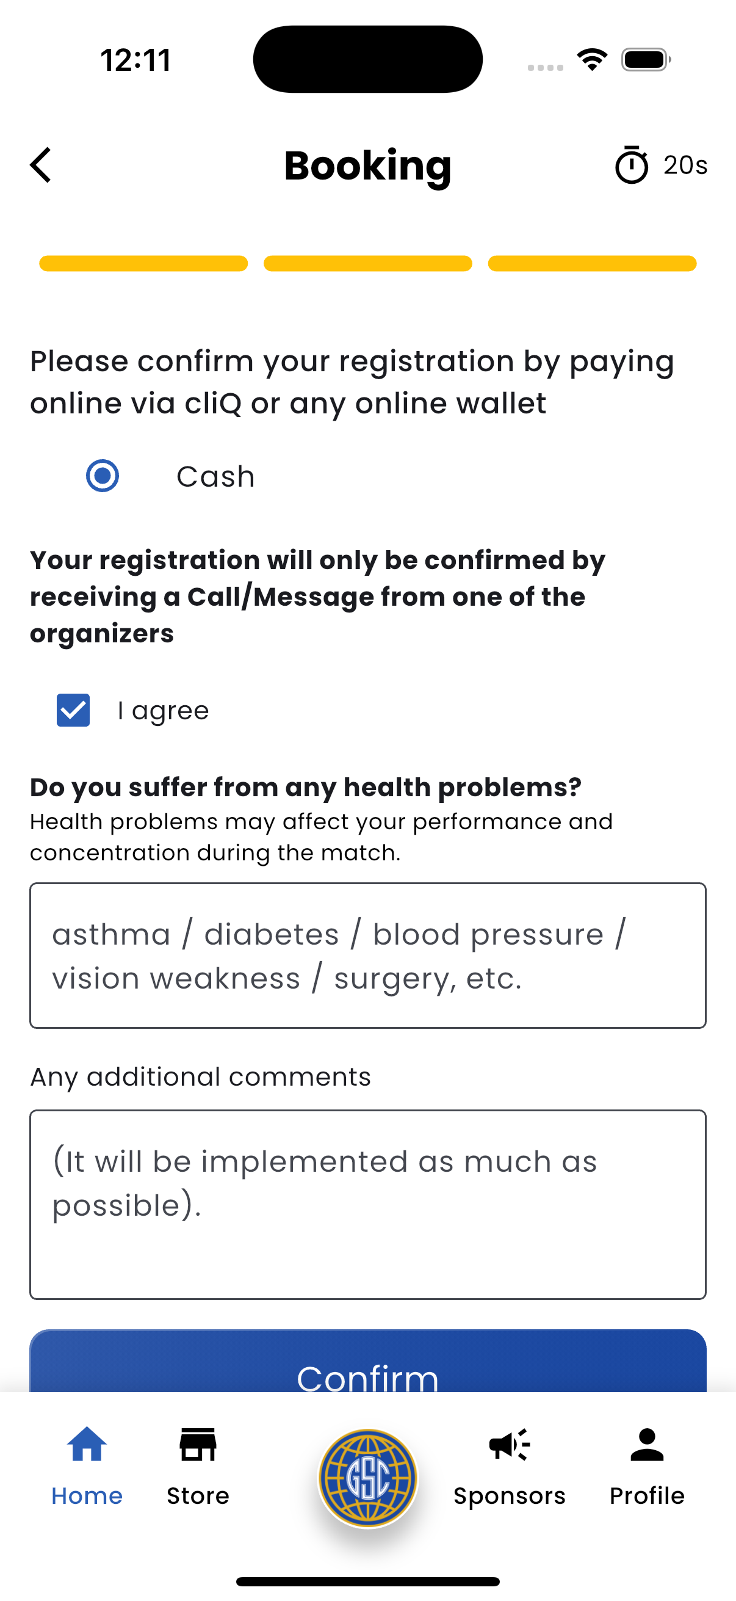736x1601 pixels.
Task: Select the Cash radio button
Action: pos(103,476)
